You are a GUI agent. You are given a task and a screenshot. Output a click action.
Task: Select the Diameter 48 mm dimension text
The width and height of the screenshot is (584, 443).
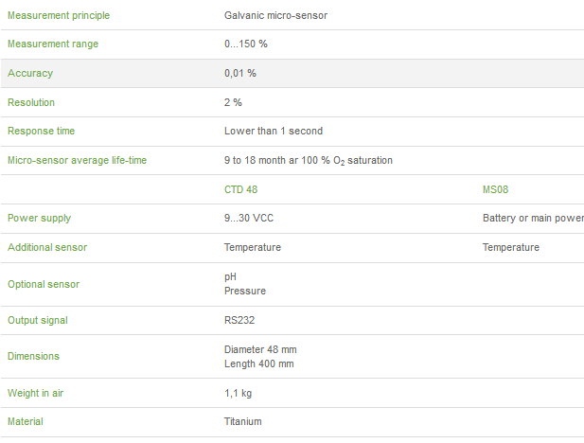pos(260,349)
